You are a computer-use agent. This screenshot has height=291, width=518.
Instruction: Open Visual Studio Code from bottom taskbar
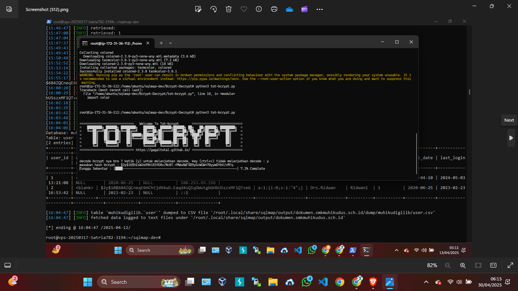click(323, 282)
